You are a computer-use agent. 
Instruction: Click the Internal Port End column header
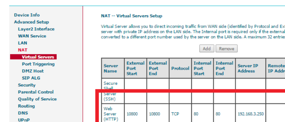click(x=224, y=68)
